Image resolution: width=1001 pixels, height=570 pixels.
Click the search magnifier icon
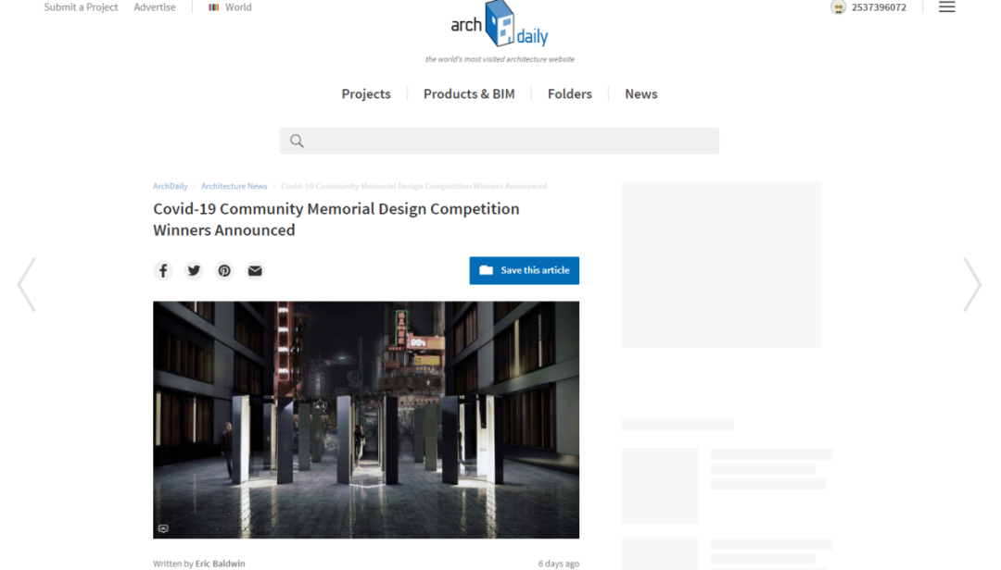pos(297,141)
